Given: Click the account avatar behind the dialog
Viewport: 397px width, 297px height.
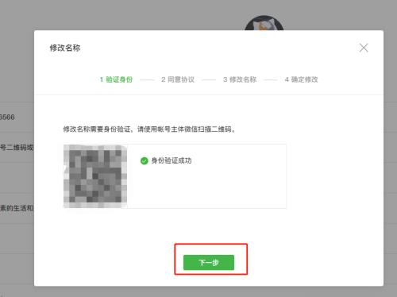Looking at the screenshot, I should pos(264,23).
